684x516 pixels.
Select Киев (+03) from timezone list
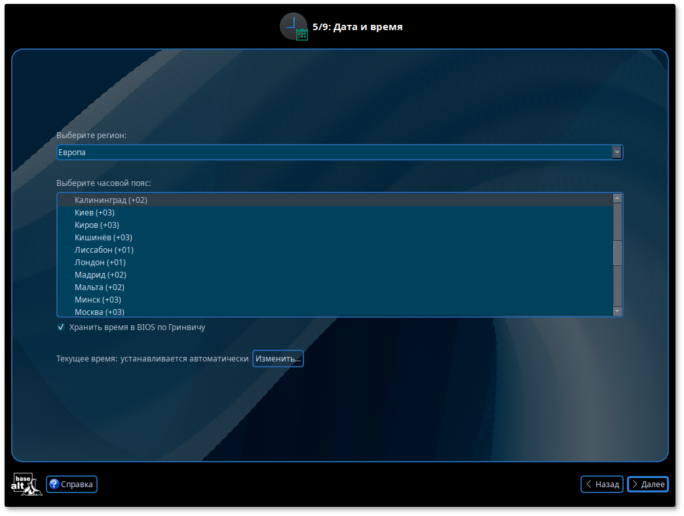click(94, 213)
